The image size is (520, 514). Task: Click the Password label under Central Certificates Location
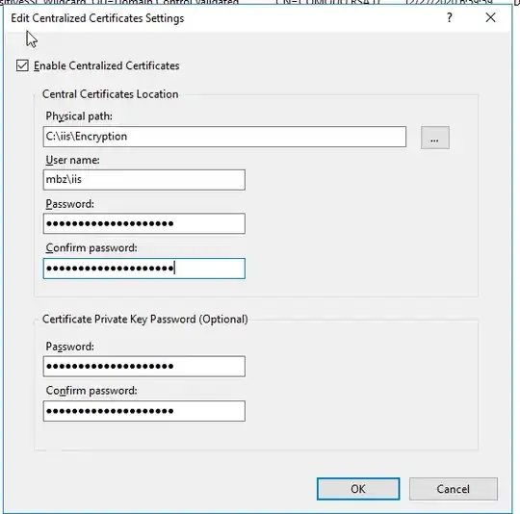(x=69, y=204)
